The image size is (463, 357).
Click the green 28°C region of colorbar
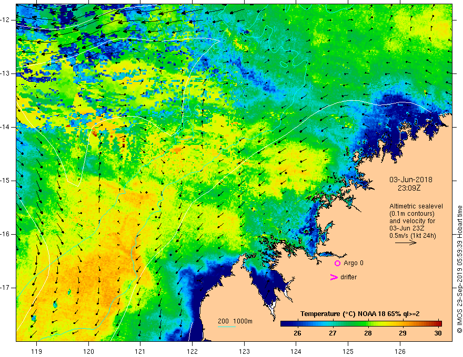tap(368, 324)
